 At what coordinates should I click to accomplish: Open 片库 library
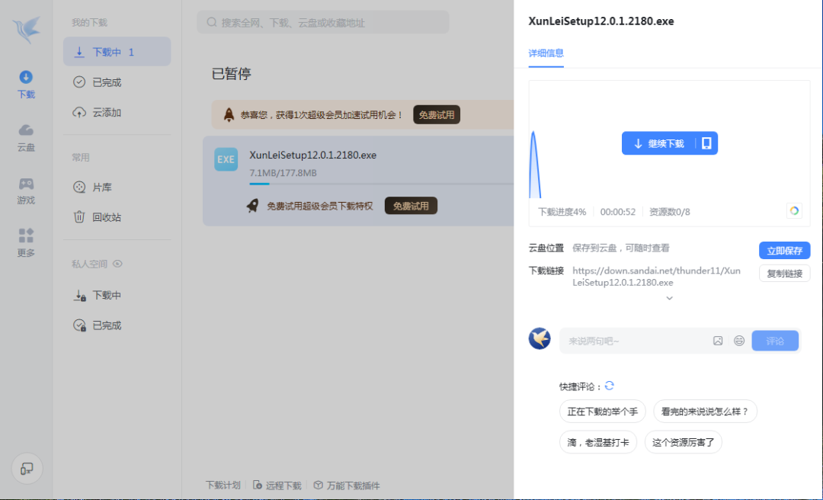[x=117, y=187]
